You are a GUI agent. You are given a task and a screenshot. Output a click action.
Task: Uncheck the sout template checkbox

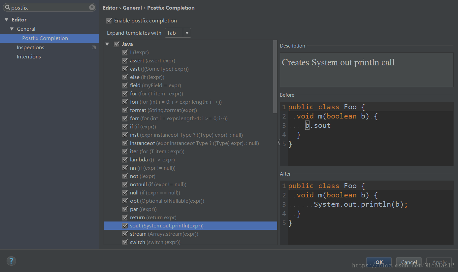coord(125,225)
